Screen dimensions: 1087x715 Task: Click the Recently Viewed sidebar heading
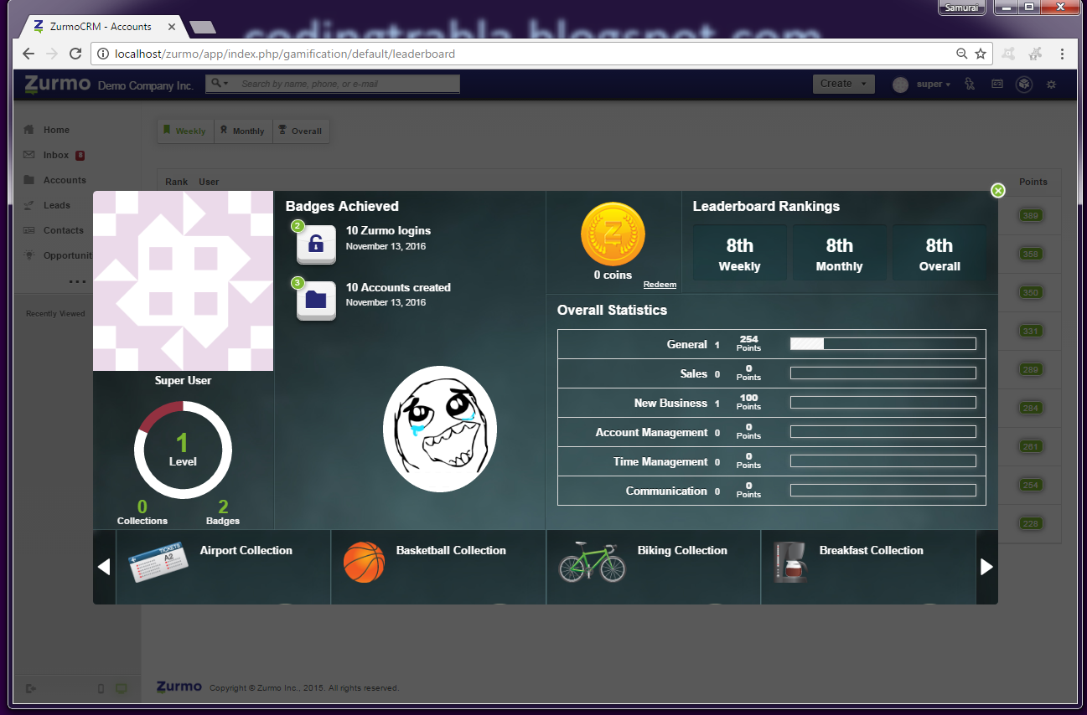[55, 314]
